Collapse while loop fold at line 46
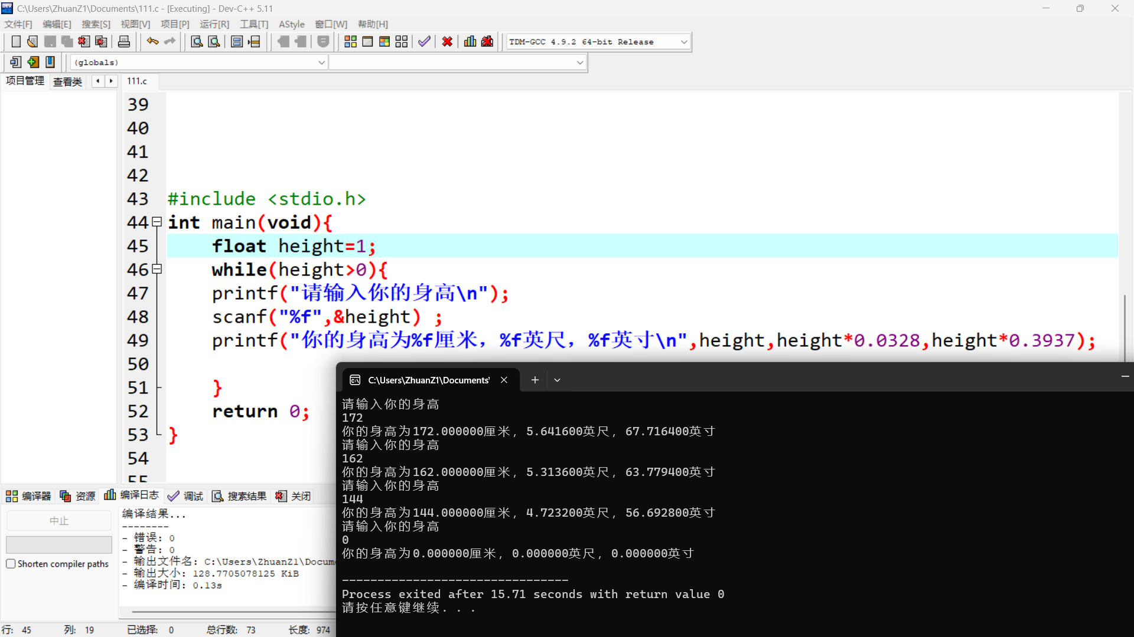The width and height of the screenshot is (1134, 637). coord(157,270)
